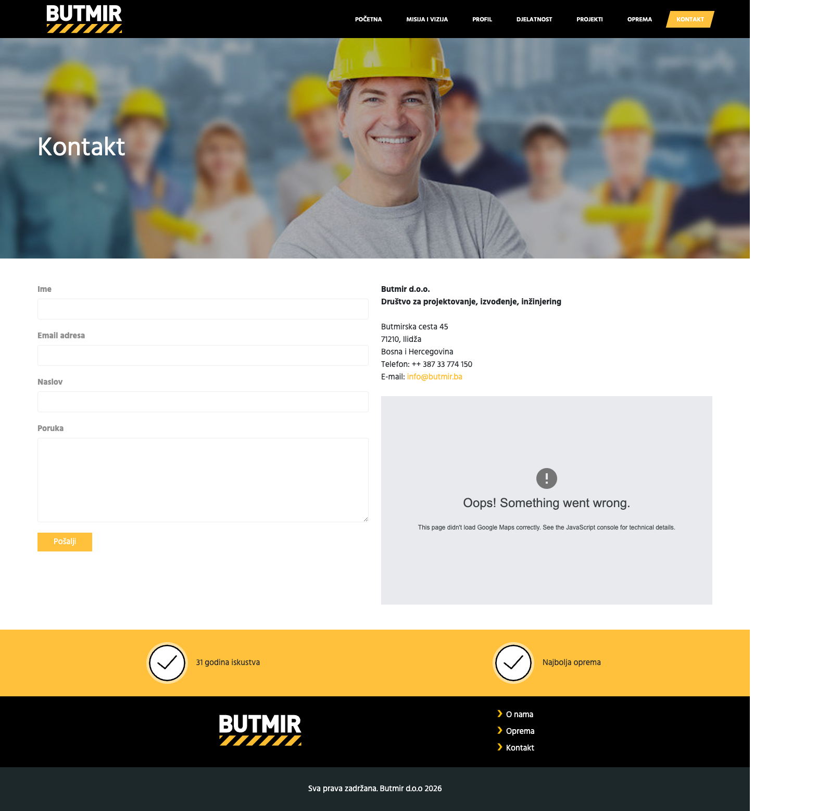Select the highlighted Kontakt nav tab
The image size is (817, 811).
[690, 19]
